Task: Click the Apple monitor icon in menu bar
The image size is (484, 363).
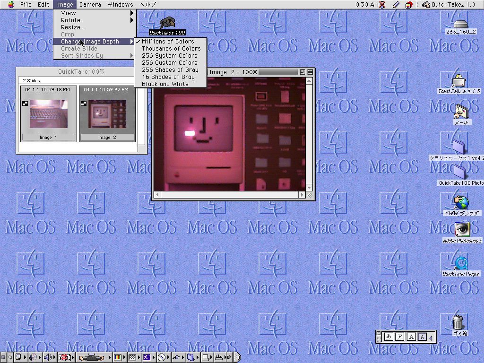Action: [x=409, y=5]
